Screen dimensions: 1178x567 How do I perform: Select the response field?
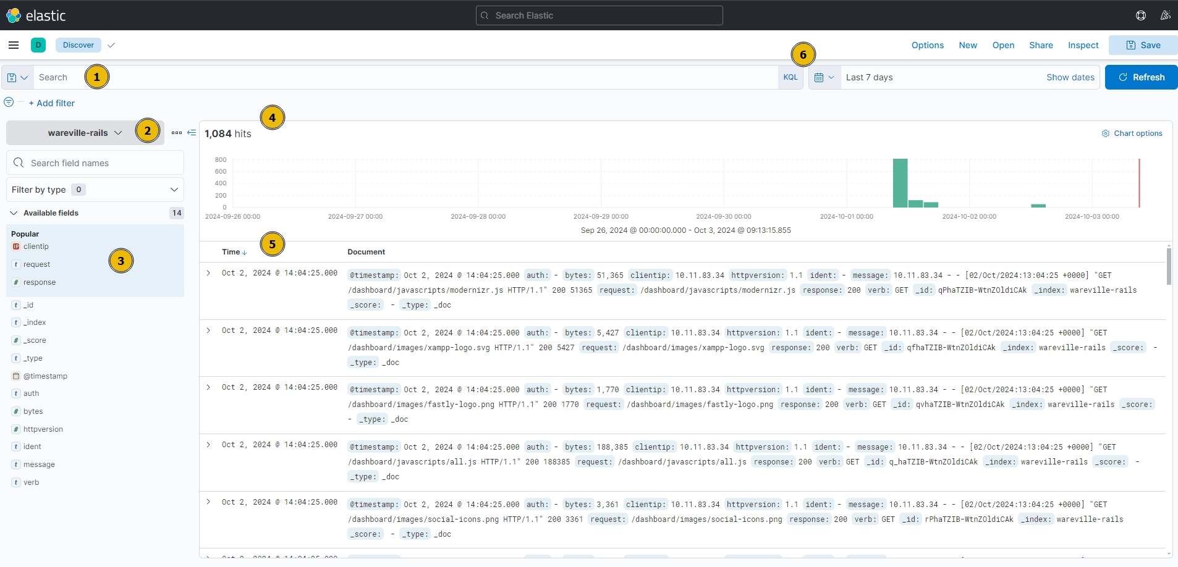coord(40,282)
